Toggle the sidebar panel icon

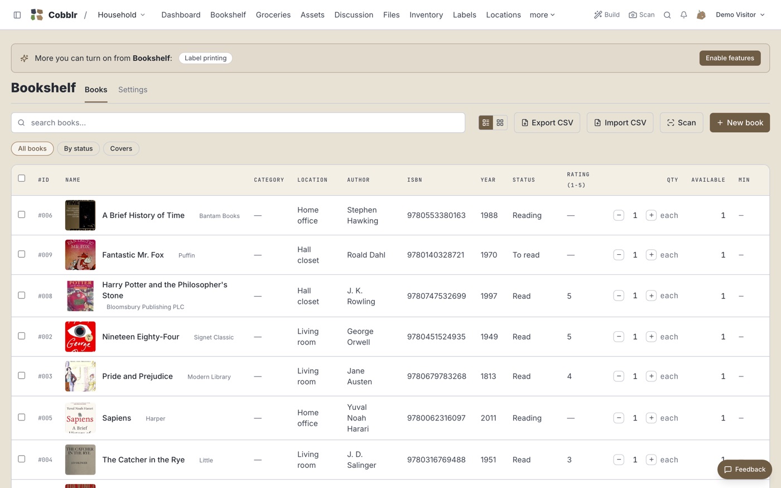point(17,15)
